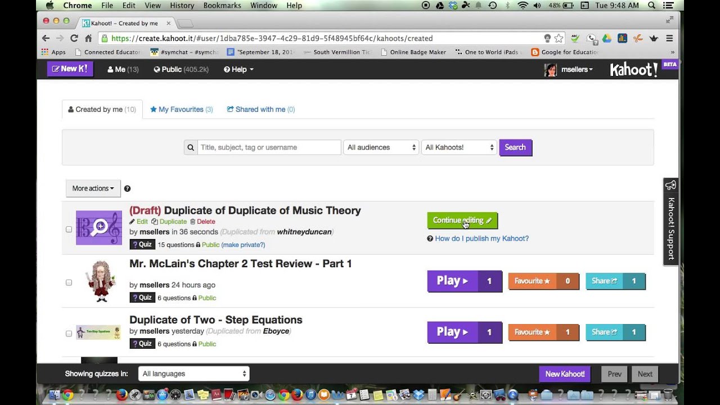The width and height of the screenshot is (720, 405).
Task: Select the Created by me tab
Action: click(102, 109)
